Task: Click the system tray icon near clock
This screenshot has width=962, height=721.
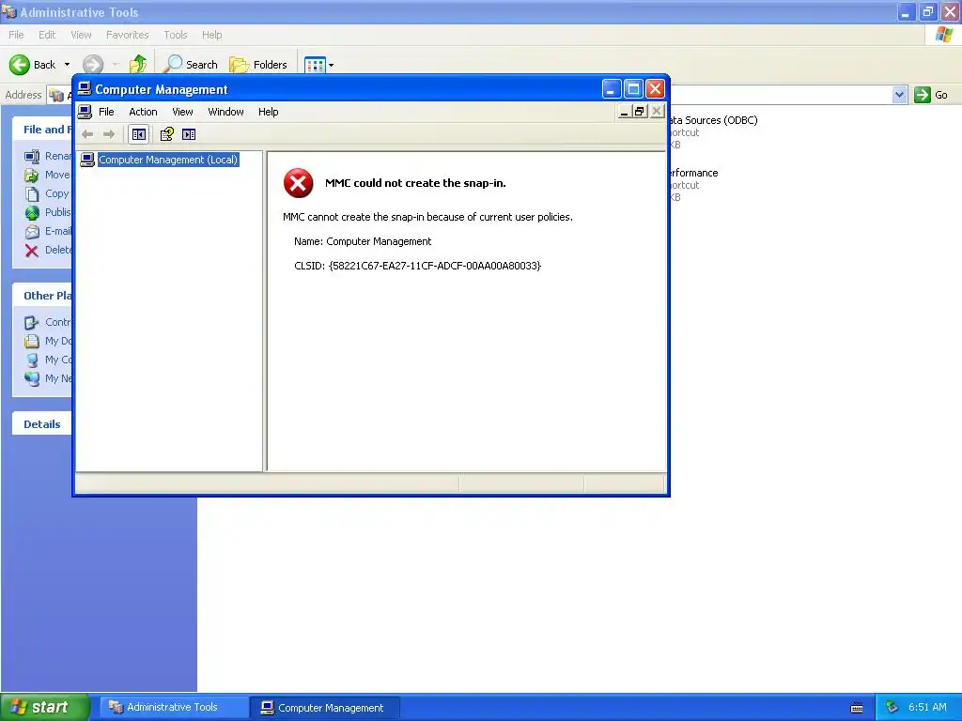Action: (892, 708)
